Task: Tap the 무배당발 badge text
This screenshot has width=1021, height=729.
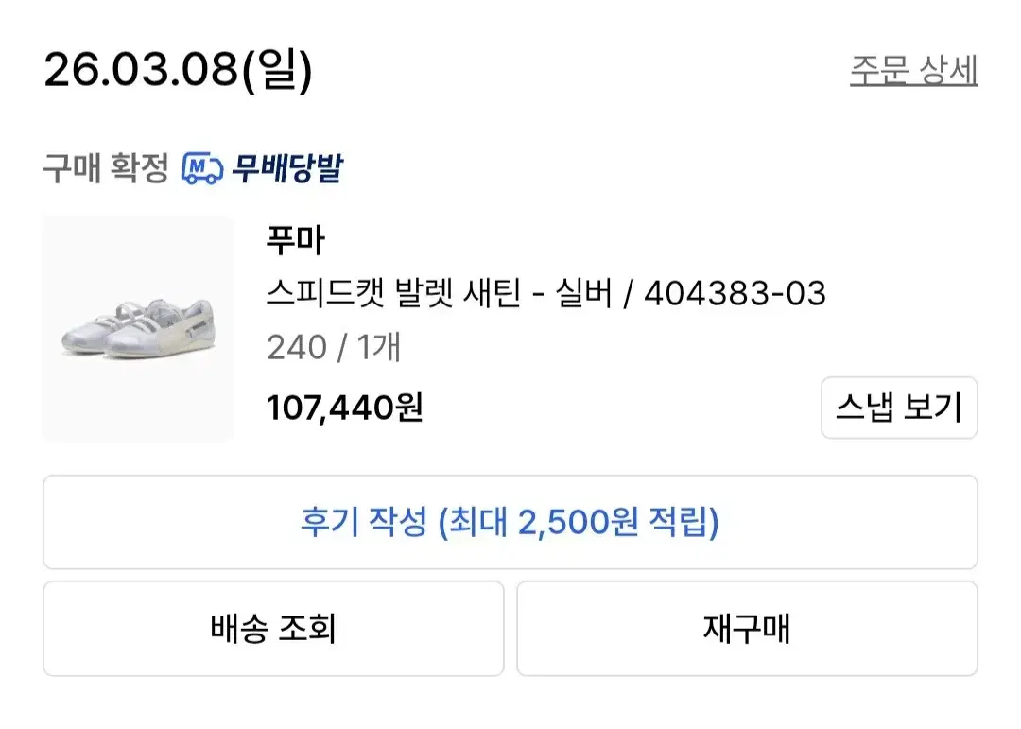Action: coord(286,169)
